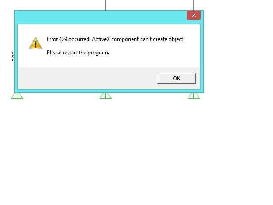Click the "Please restart the program." text
Viewport: 273px width, 205px height.
point(78,53)
